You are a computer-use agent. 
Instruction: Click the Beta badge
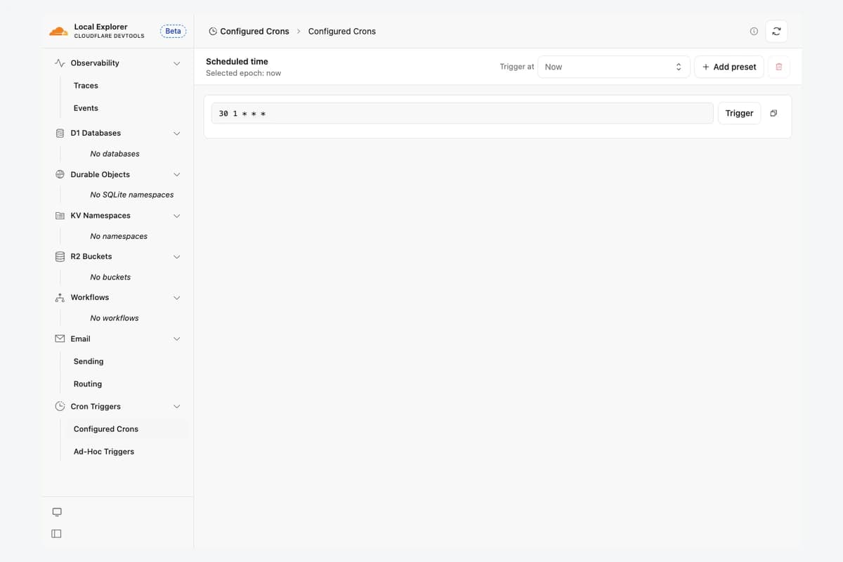tap(173, 32)
